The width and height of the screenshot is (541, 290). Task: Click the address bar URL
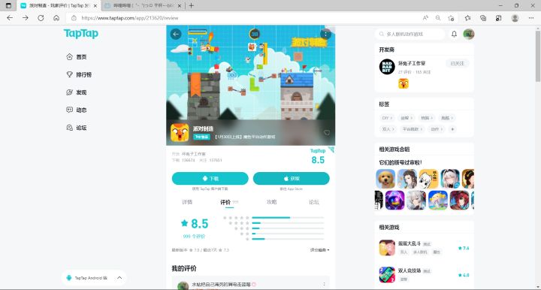(130, 18)
